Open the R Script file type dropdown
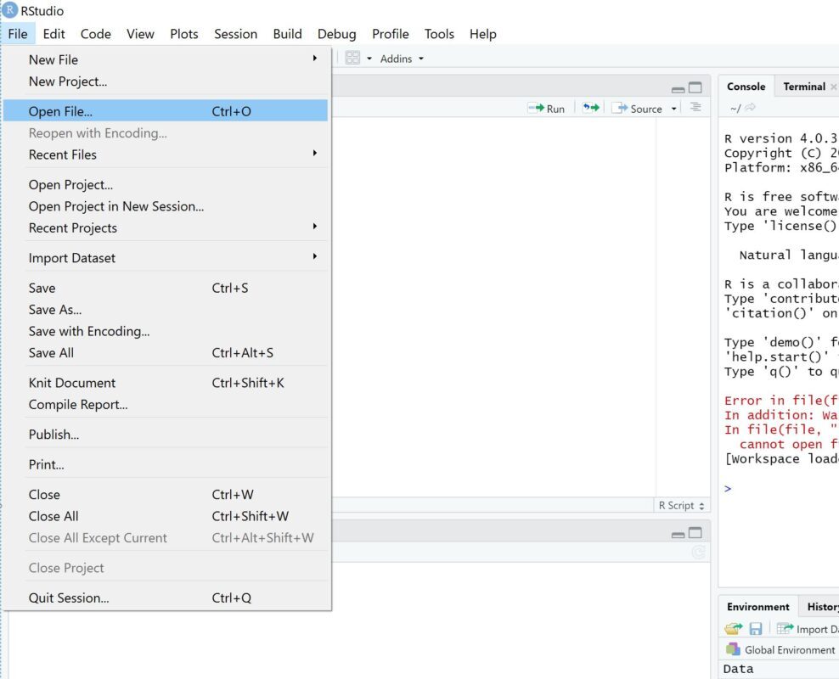 click(x=679, y=505)
